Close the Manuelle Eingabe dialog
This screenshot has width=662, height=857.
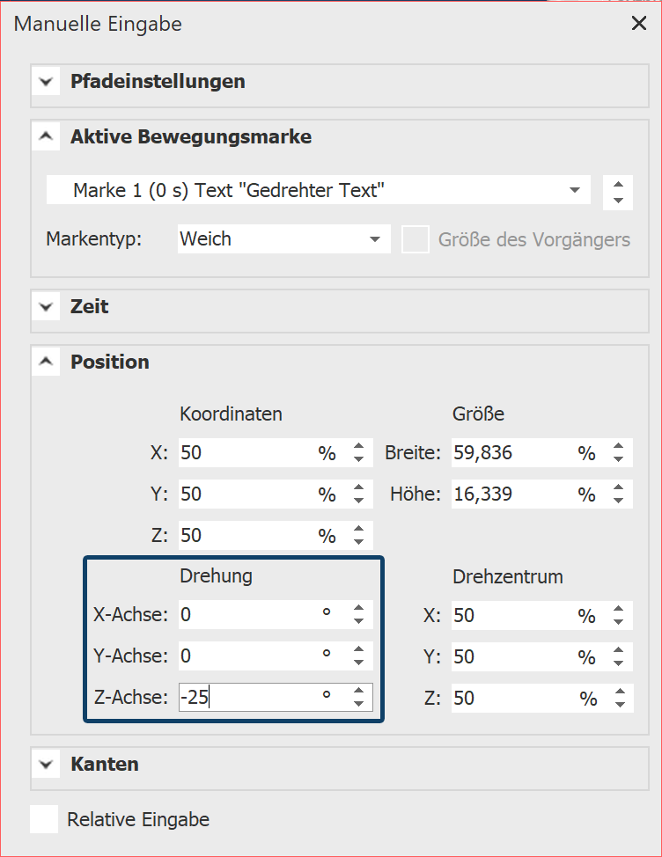click(x=639, y=24)
